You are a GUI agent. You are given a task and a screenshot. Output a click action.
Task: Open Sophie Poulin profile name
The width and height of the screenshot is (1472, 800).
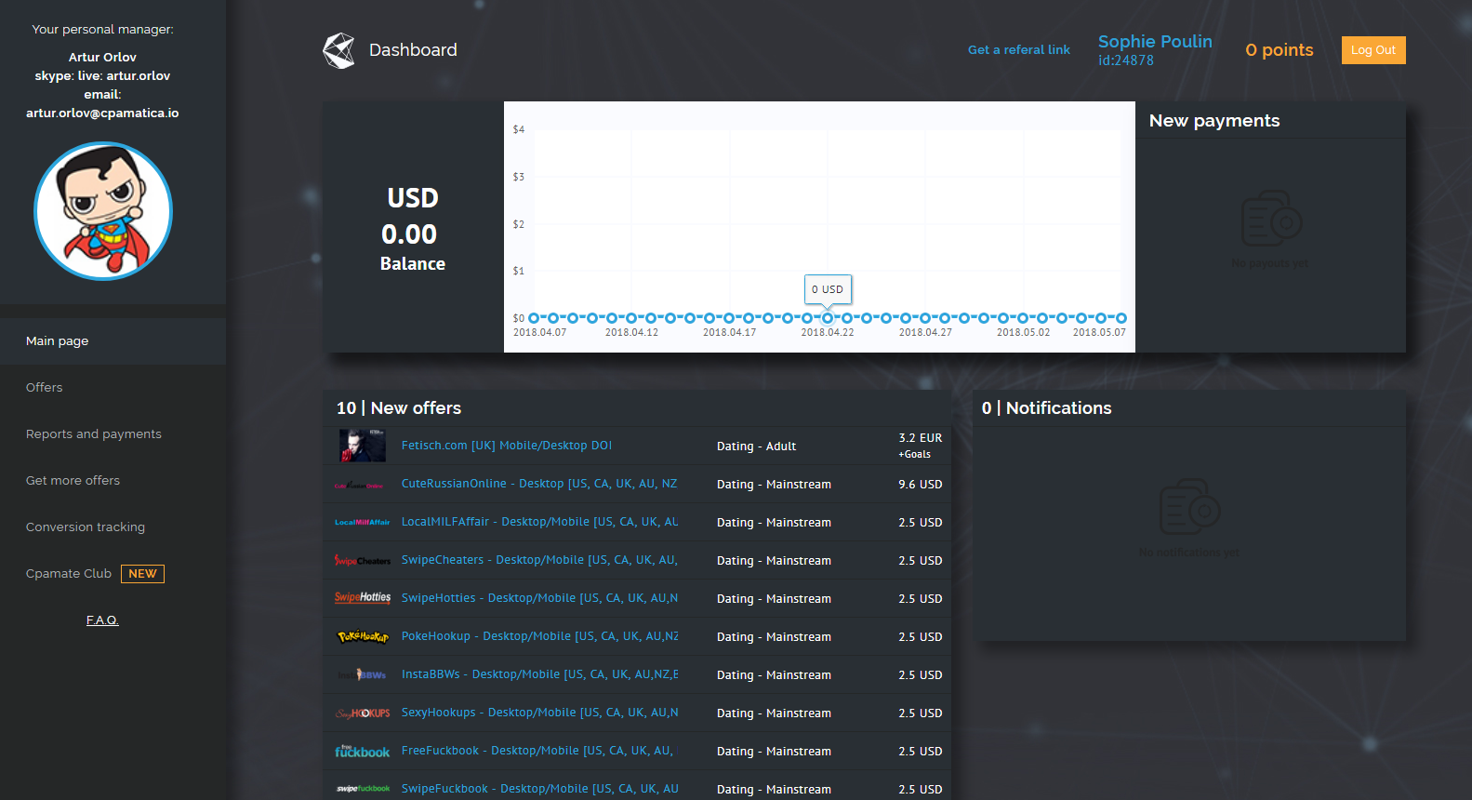click(x=1155, y=42)
